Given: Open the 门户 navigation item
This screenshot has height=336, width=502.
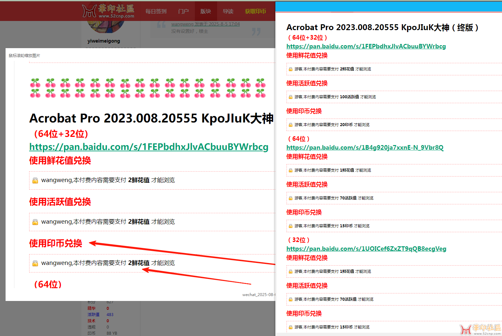Looking at the screenshot, I should [x=183, y=11].
